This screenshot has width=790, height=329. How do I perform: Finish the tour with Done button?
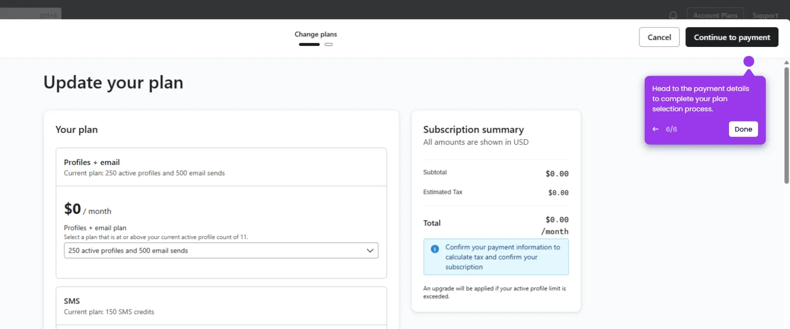[744, 129]
